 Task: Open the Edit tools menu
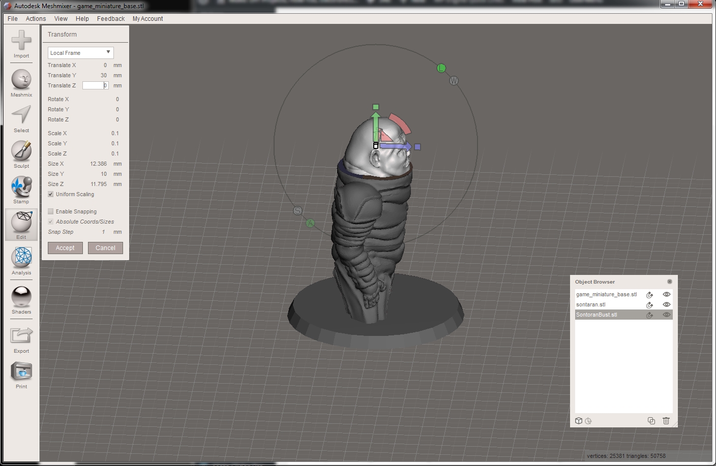tap(21, 225)
